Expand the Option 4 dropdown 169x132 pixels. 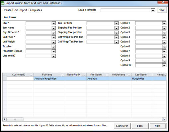[x=164, y=37]
